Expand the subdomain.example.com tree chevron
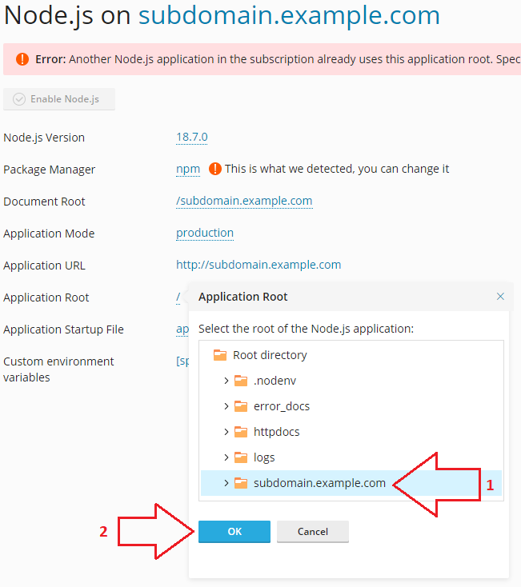The width and height of the screenshot is (521, 587). pos(226,483)
